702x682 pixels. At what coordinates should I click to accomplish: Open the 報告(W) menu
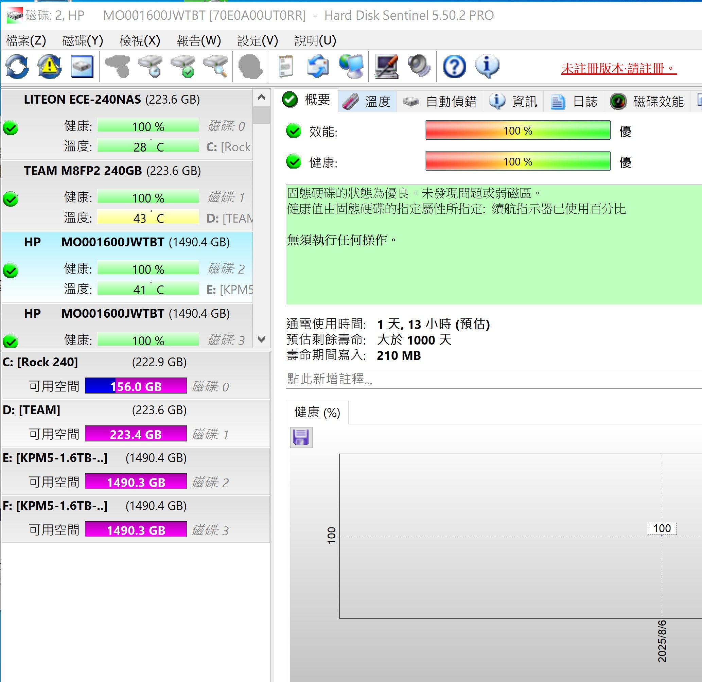[199, 40]
